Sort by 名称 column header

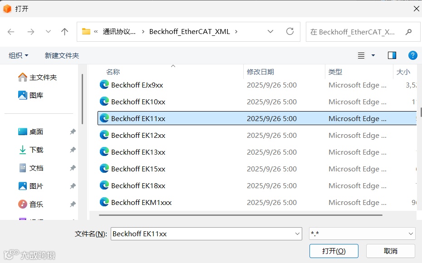tap(113, 72)
